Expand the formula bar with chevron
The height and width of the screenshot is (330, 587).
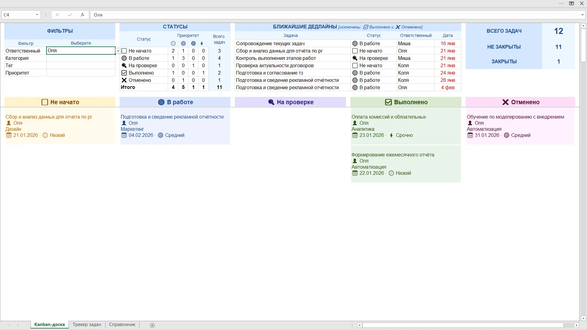point(582,15)
